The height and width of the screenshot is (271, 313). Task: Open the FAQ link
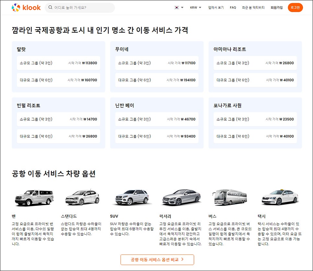tap(233, 7)
